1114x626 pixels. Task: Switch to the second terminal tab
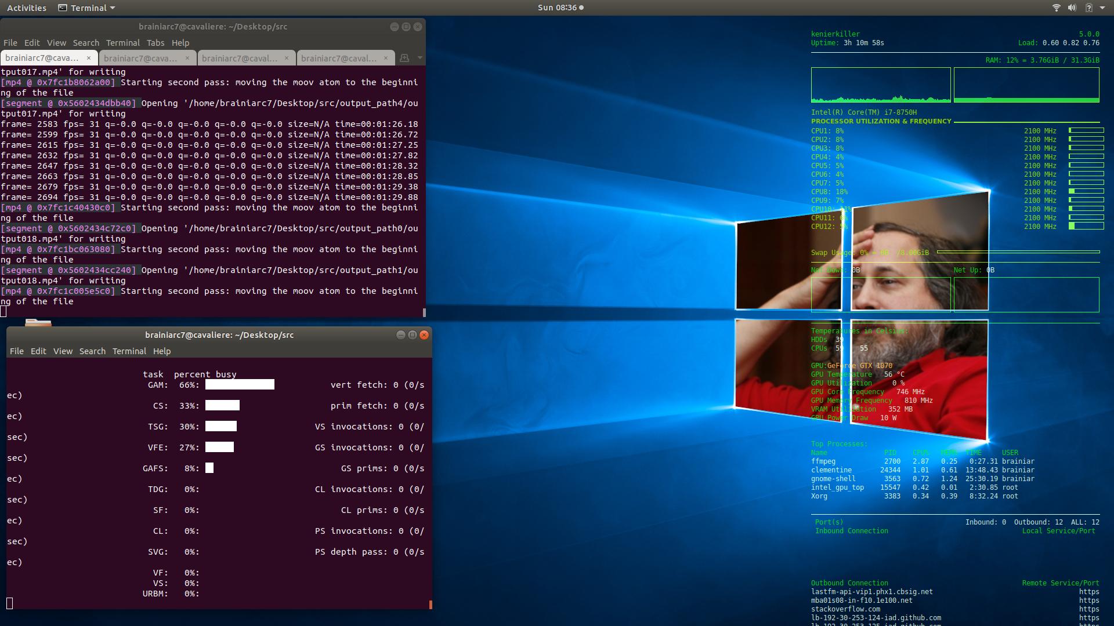click(140, 58)
